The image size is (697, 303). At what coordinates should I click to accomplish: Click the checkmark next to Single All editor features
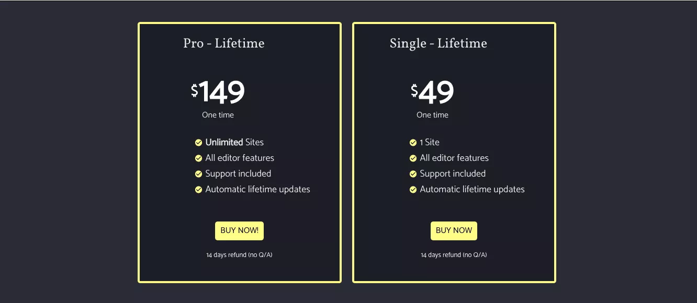tap(413, 158)
